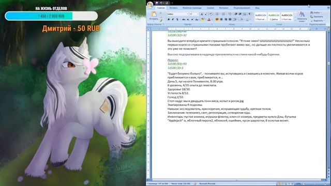
Task: Apply third style in Styles gallery
Action: click(x=287, y=17)
